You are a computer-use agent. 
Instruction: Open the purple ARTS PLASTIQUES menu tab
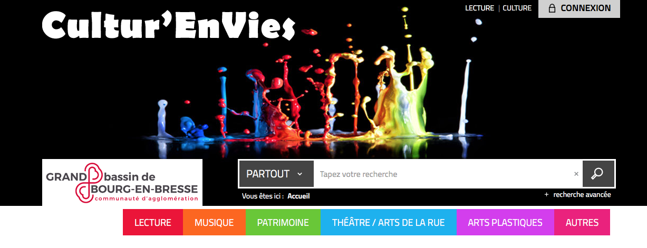click(x=505, y=222)
